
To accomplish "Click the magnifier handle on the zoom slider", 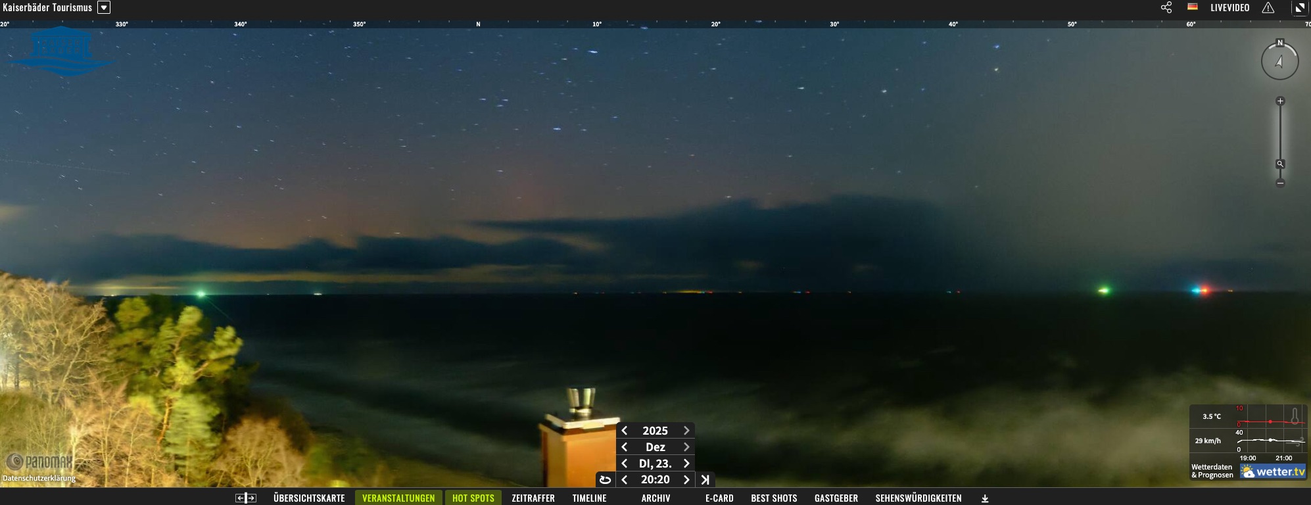I will [1280, 164].
